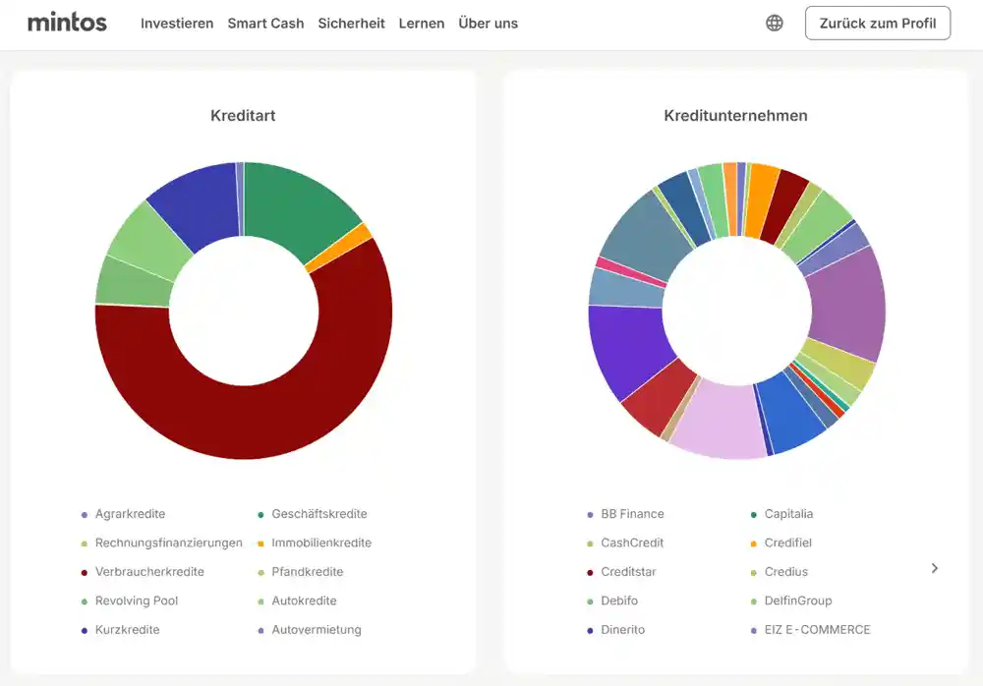Click the Zurück zum Profil button
The height and width of the screenshot is (686, 983).
click(878, 24)
